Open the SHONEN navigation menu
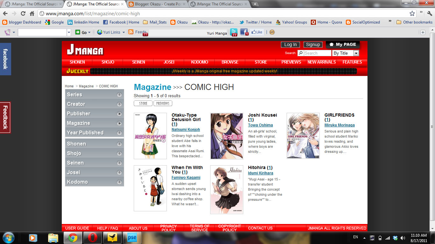 point(77,62)
